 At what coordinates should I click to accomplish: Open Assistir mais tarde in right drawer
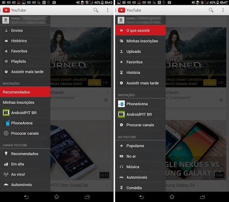tap(140, 83)
